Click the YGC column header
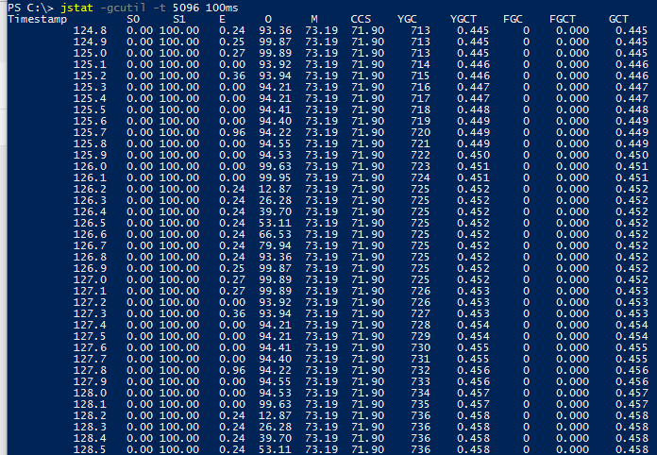The image size is (657, 455). pos(407,19)
